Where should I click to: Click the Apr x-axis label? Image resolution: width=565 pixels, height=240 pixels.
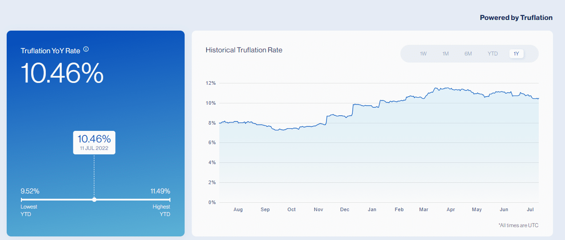[x=451, y=209]
